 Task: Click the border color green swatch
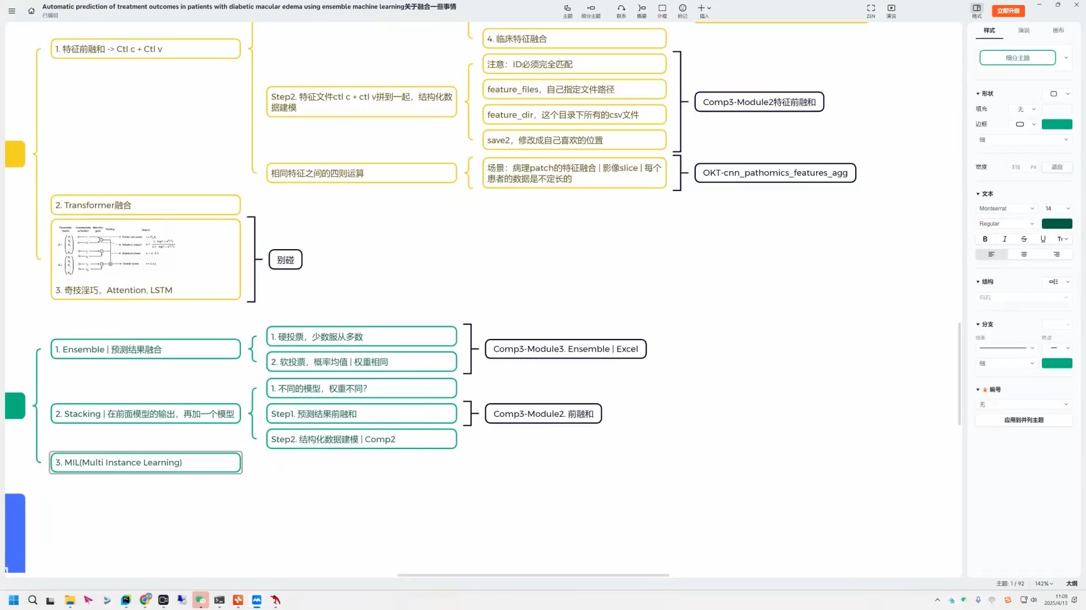1057,124
